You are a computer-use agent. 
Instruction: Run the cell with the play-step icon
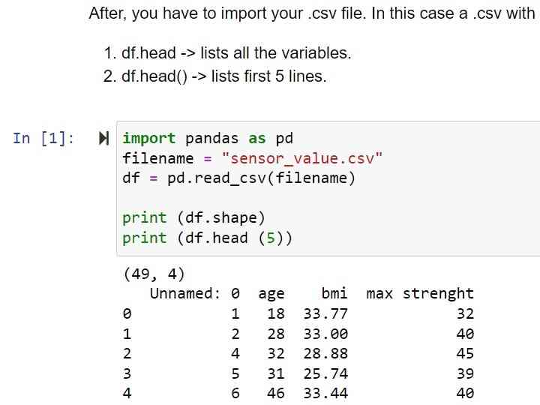[x=103, y=139]
